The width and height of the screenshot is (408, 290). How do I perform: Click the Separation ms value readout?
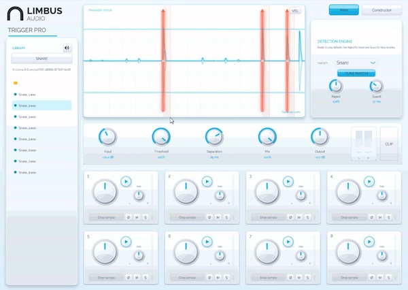(x=214, y=157)
